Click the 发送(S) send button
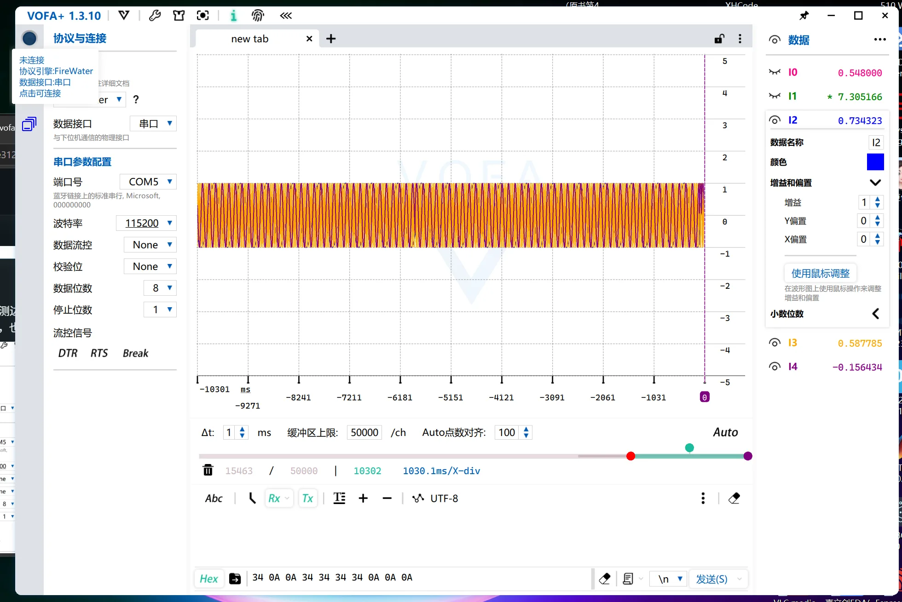The image size is (902, 602). pyautogui.click(x=711, y=579)
